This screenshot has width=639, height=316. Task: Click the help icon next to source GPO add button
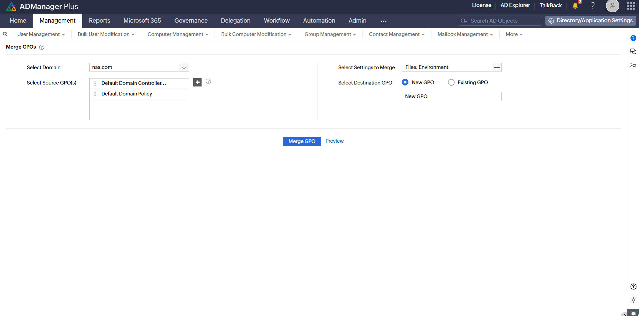[209, 81]
